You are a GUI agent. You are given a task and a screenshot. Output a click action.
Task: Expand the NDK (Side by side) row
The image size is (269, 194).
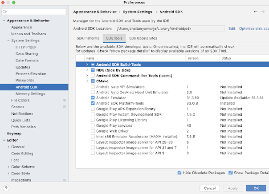(87, 70)
